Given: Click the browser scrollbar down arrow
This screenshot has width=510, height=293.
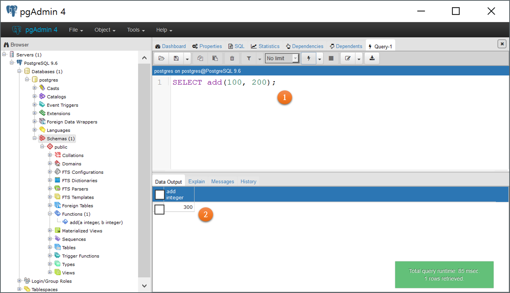Looking at the screenshot, I should (x=144, y=286).
